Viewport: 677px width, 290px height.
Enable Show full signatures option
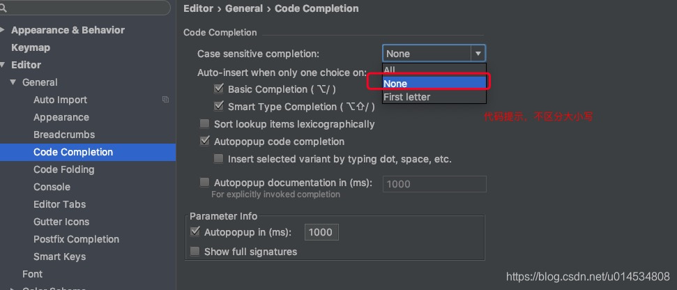(x=195, y=252)
